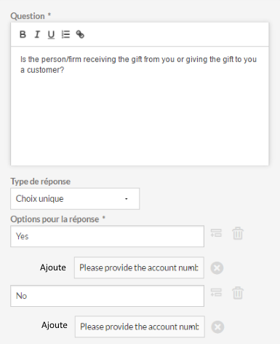Viewport: 280px width, 344px height.
Task: Apply italic formatting in question editor
Action: pyautogui.click(x=37, y=34)
